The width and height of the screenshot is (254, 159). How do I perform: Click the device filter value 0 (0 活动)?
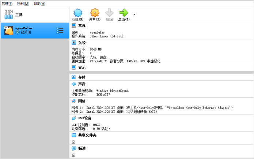(101, 129)
